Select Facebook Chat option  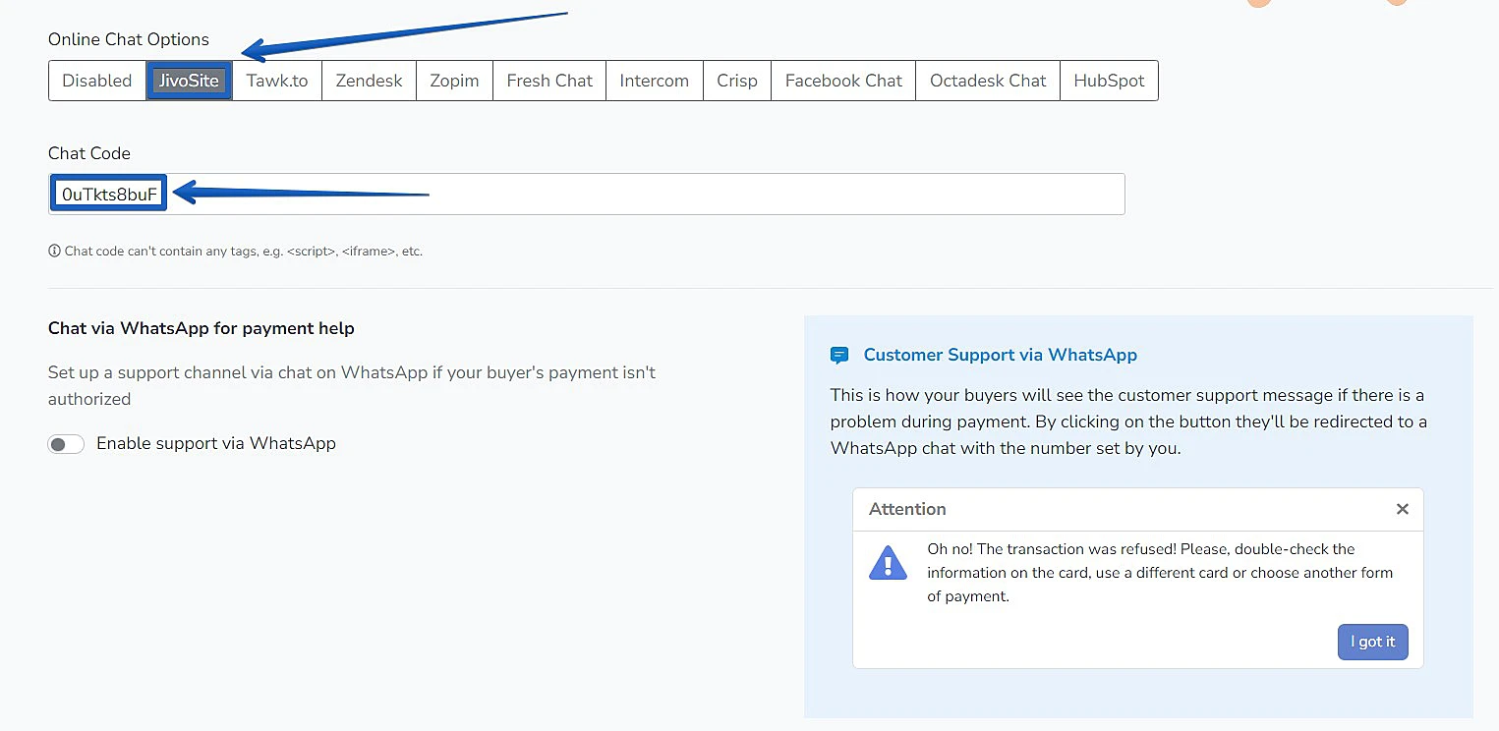(x=842, y=81)
